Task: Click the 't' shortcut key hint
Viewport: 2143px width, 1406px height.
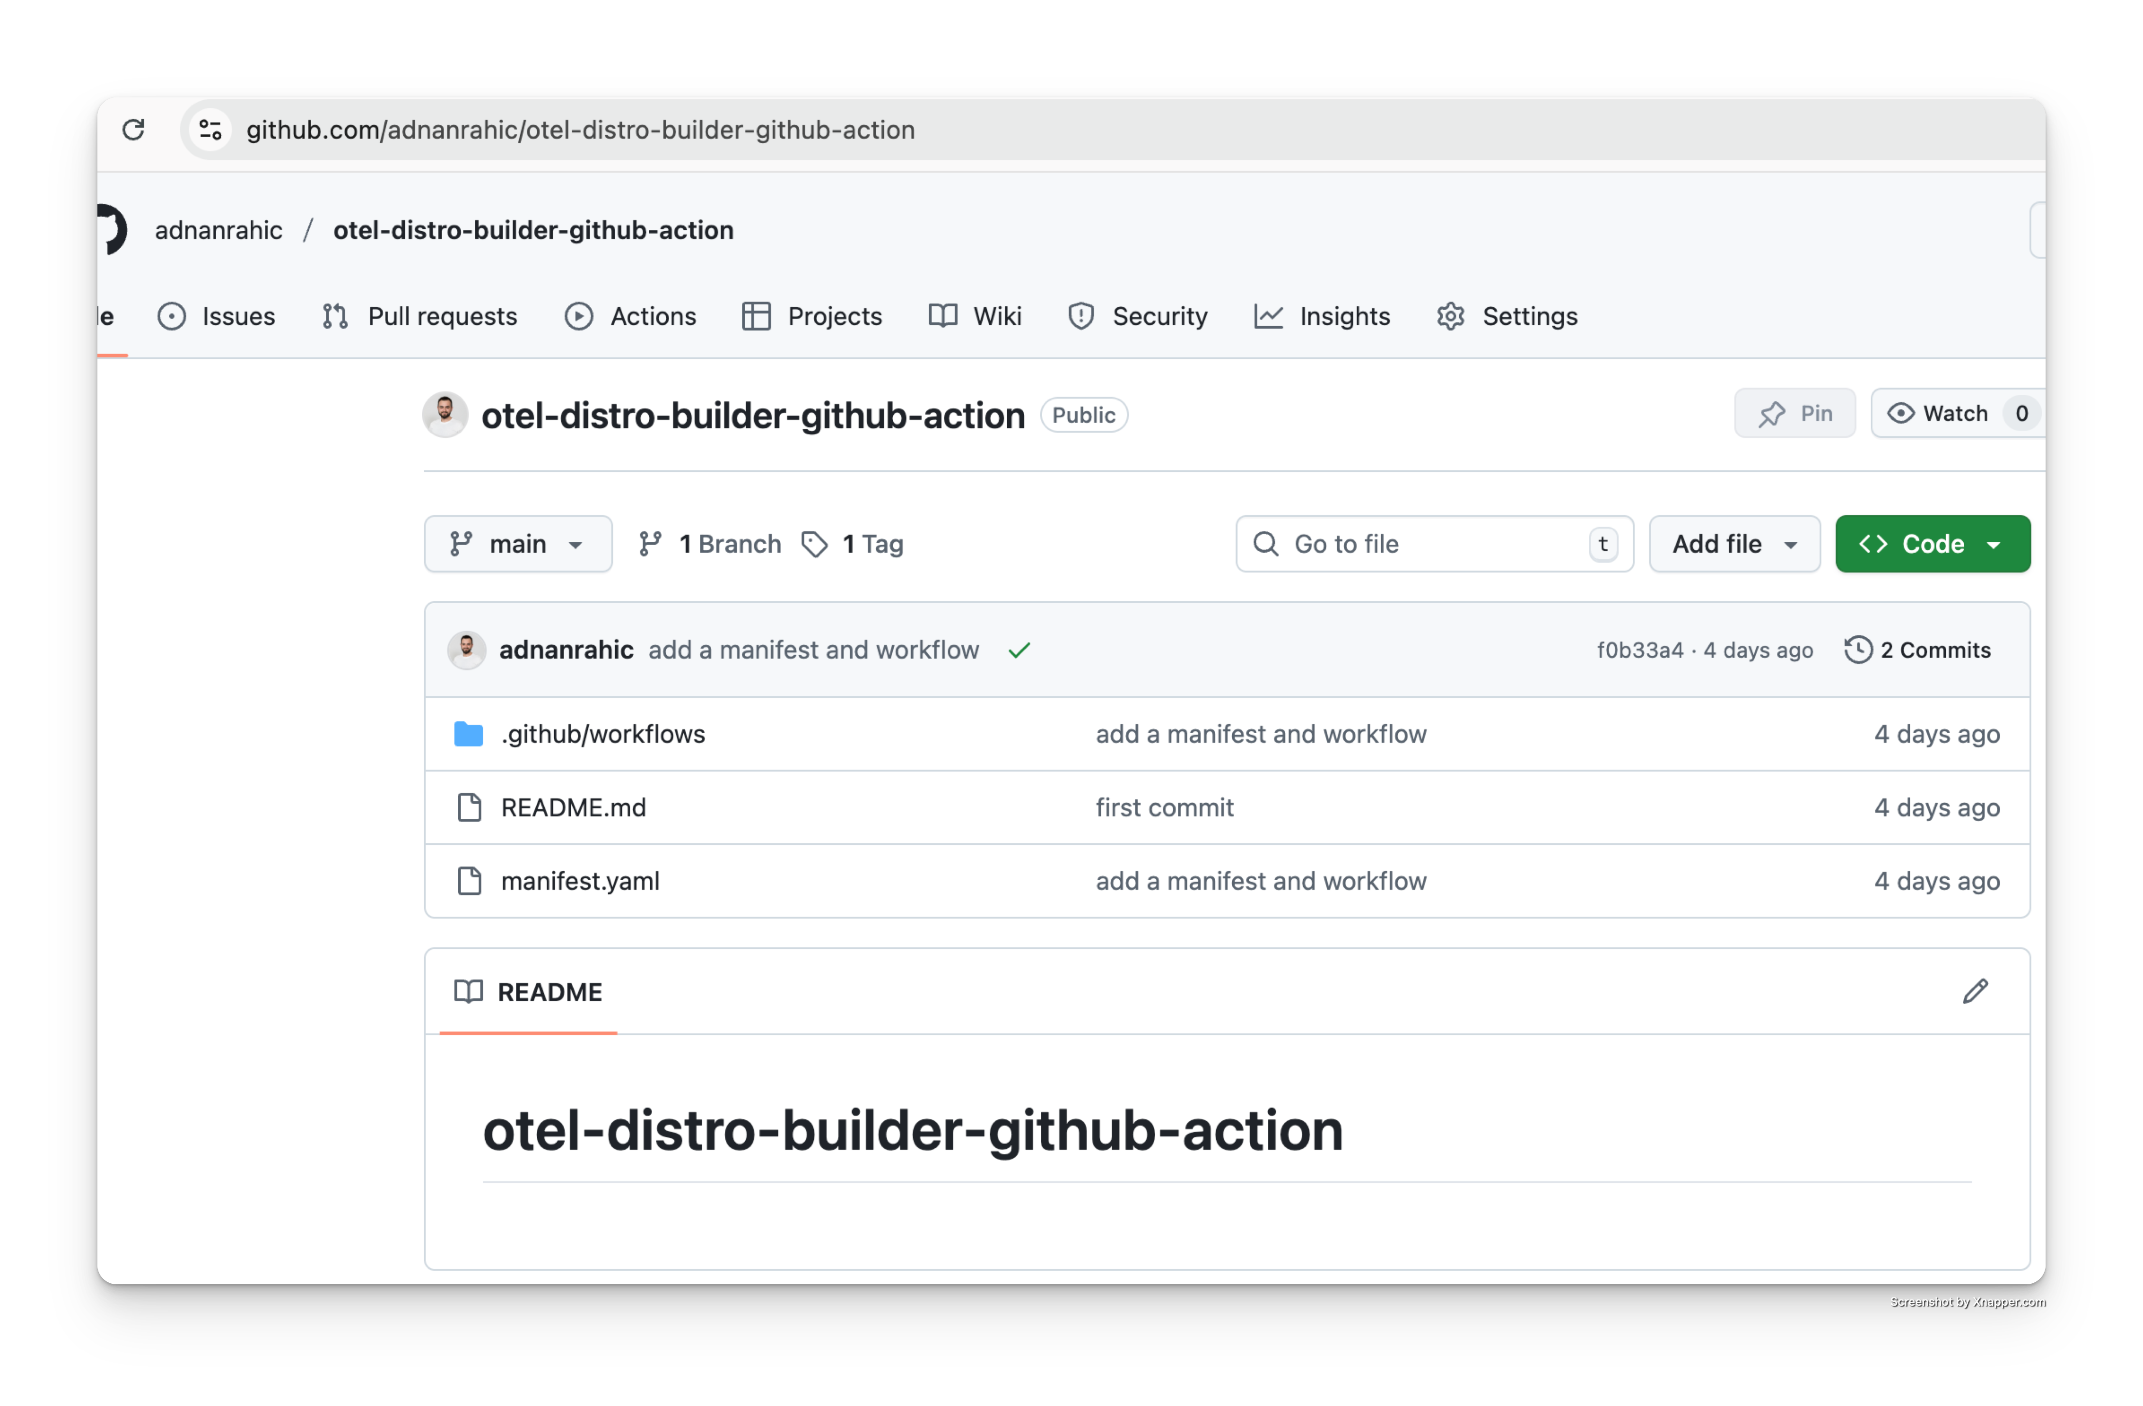Action: click(1603, 544)
